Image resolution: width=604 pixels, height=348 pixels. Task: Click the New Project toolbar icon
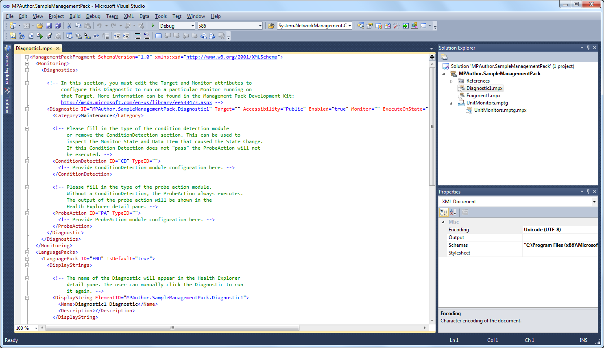click(13, 26)
